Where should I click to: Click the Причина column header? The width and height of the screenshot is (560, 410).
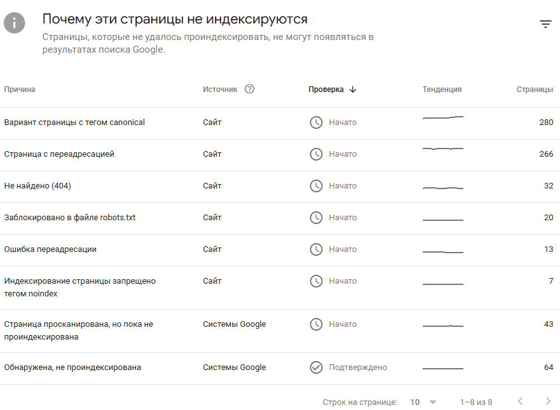click(x=20, y=89)
